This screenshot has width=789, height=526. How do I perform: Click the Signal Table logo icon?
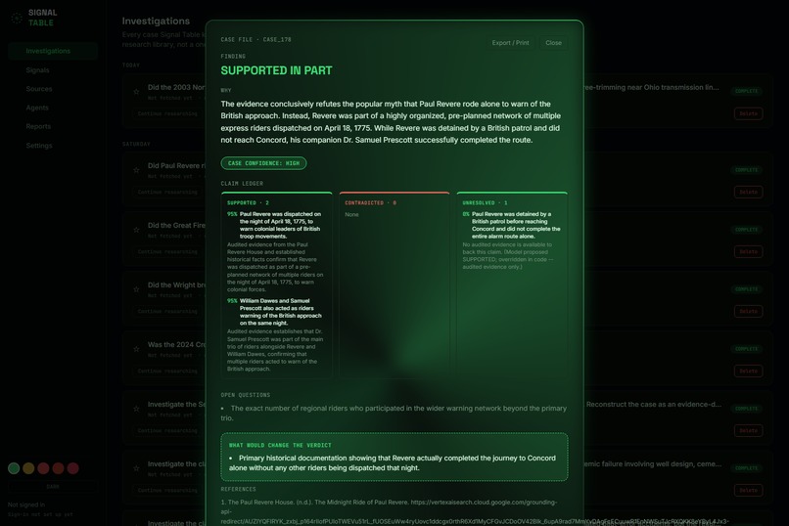coord(17,18)
